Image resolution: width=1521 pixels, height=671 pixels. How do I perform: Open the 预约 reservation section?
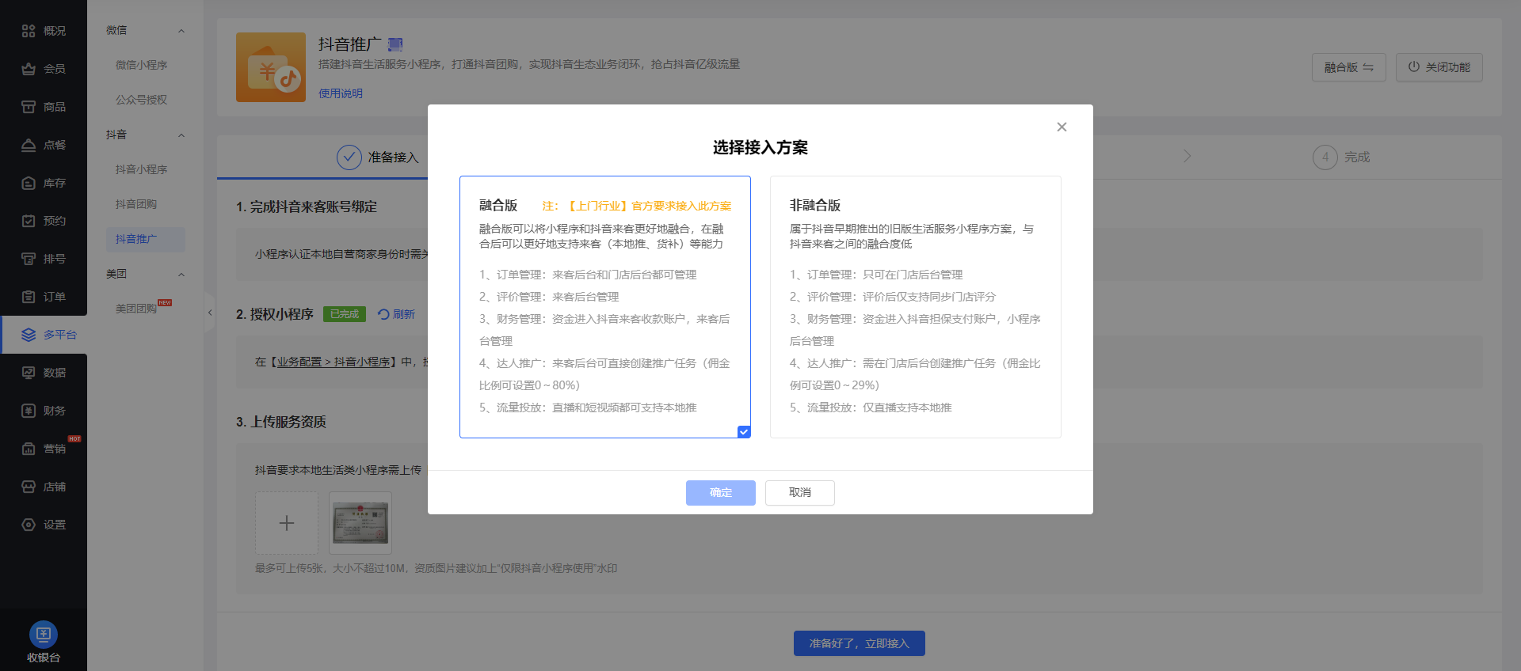tap(44, 221)
